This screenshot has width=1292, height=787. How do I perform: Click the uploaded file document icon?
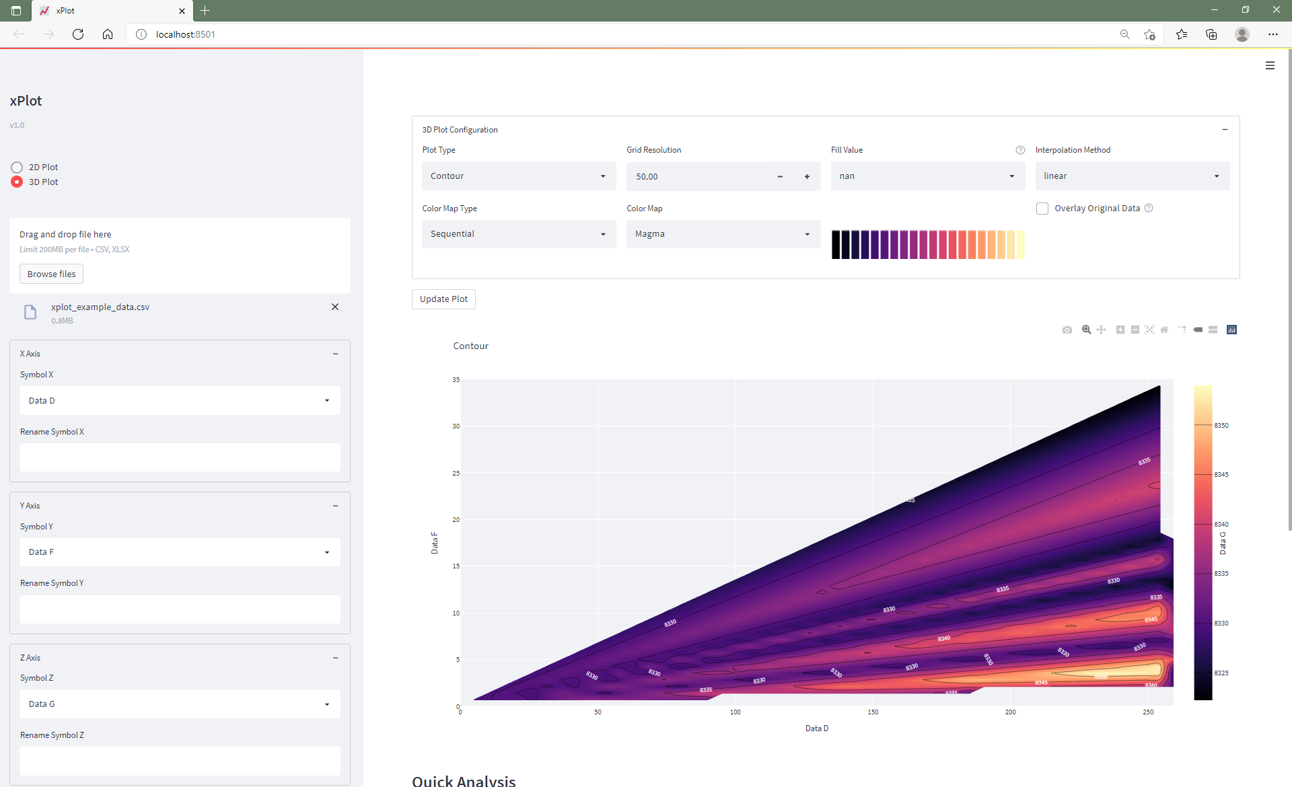[30, 312]
